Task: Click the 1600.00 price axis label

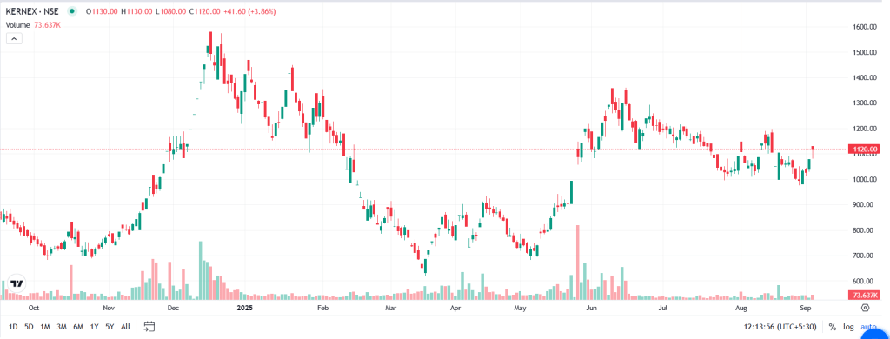Action: point(864,27)
